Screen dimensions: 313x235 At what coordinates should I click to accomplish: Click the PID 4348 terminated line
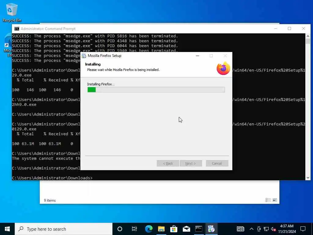click(x=95, y=41)
